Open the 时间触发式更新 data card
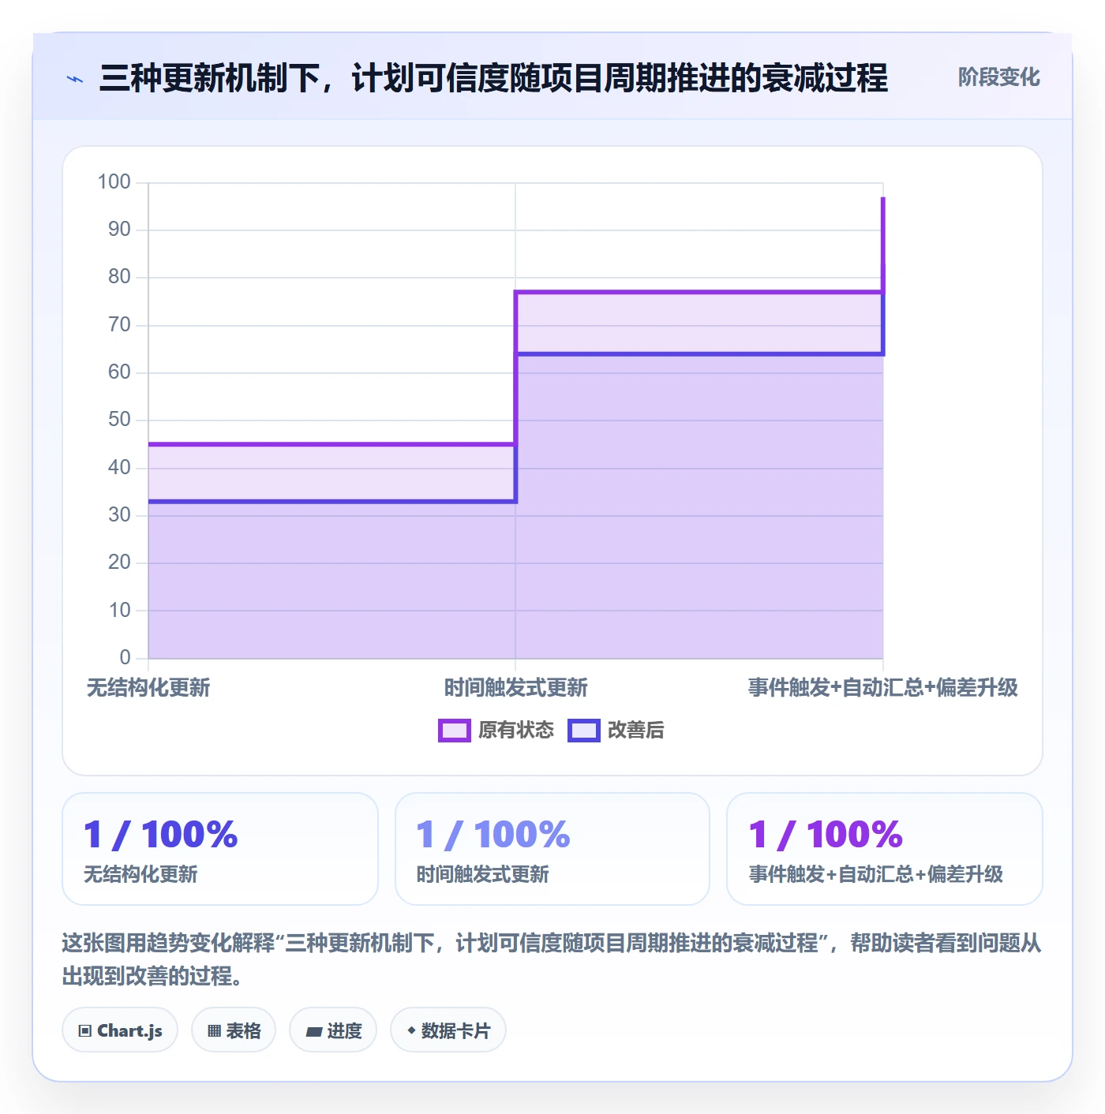The image size is (1105, 1114). tap(552, 849)
